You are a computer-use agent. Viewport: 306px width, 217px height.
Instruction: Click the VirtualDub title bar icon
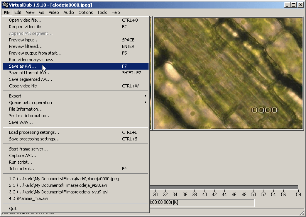pos(5,5)
